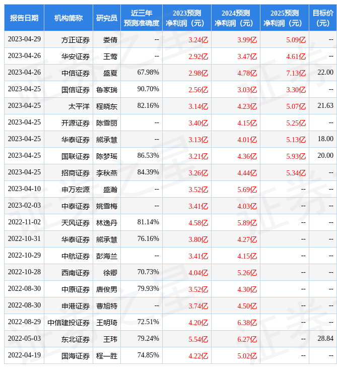Click the 2023预测净利润 column header
Viewport: 337px width, 368px height.
(x=187, y=18)
